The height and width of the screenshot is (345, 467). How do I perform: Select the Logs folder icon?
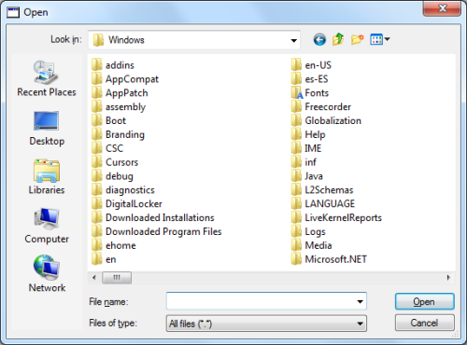(296, 231)
